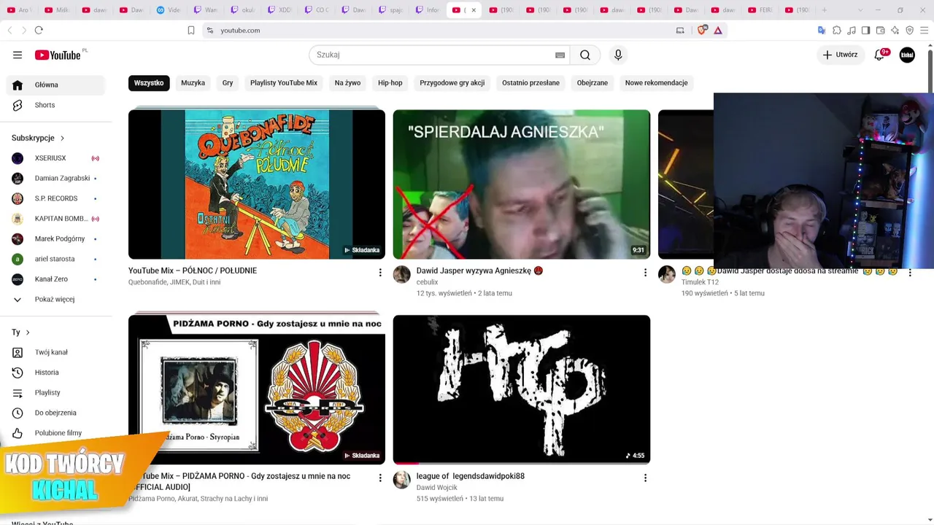This screenshot has width=934, height=525.
Task: Select the Gry filter chip
Action: click(228, 83)
